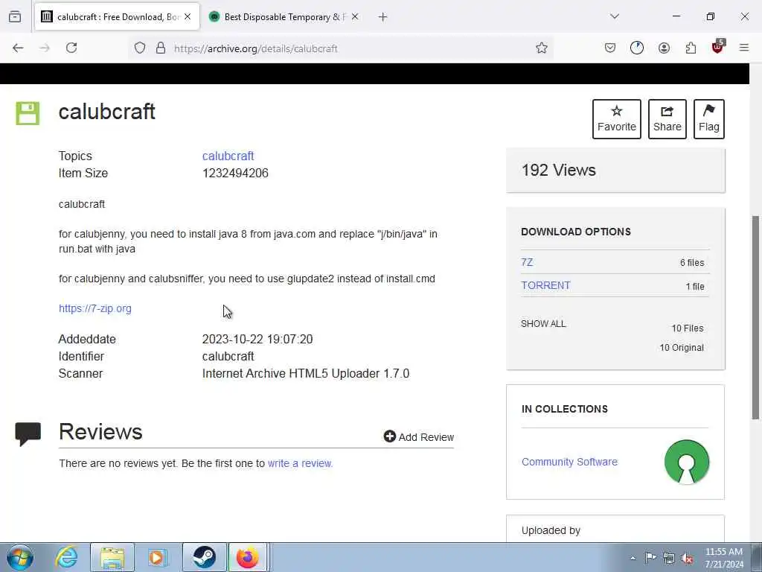The height and width of the screenshot is (572, 762).
Task: Share this archive item
Action: [667, 119]
